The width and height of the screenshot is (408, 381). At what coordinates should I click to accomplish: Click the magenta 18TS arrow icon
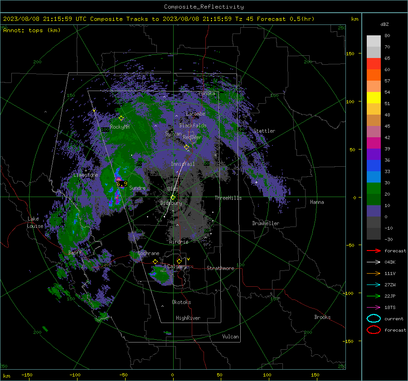(374, 308)
